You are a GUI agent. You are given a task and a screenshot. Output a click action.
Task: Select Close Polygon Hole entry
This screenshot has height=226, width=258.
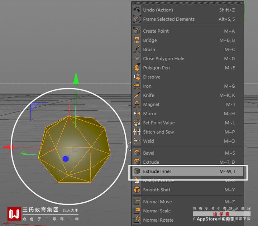pyautogui.click(x=187, y=58)
